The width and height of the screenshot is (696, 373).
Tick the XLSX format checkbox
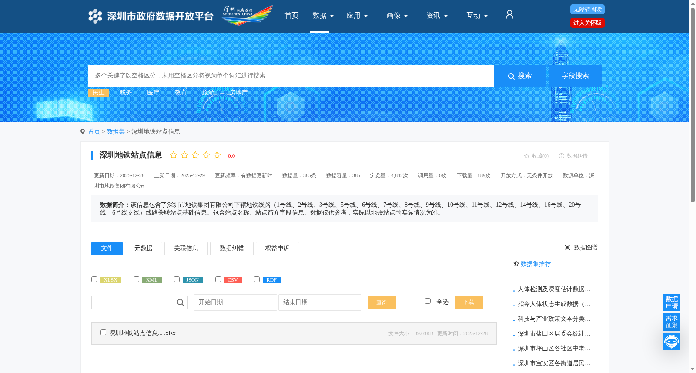[94, 279]
